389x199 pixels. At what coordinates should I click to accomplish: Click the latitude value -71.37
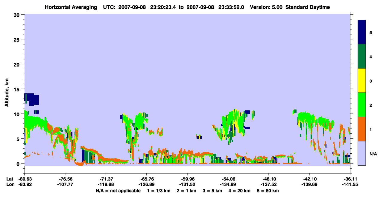click(106, 179)
